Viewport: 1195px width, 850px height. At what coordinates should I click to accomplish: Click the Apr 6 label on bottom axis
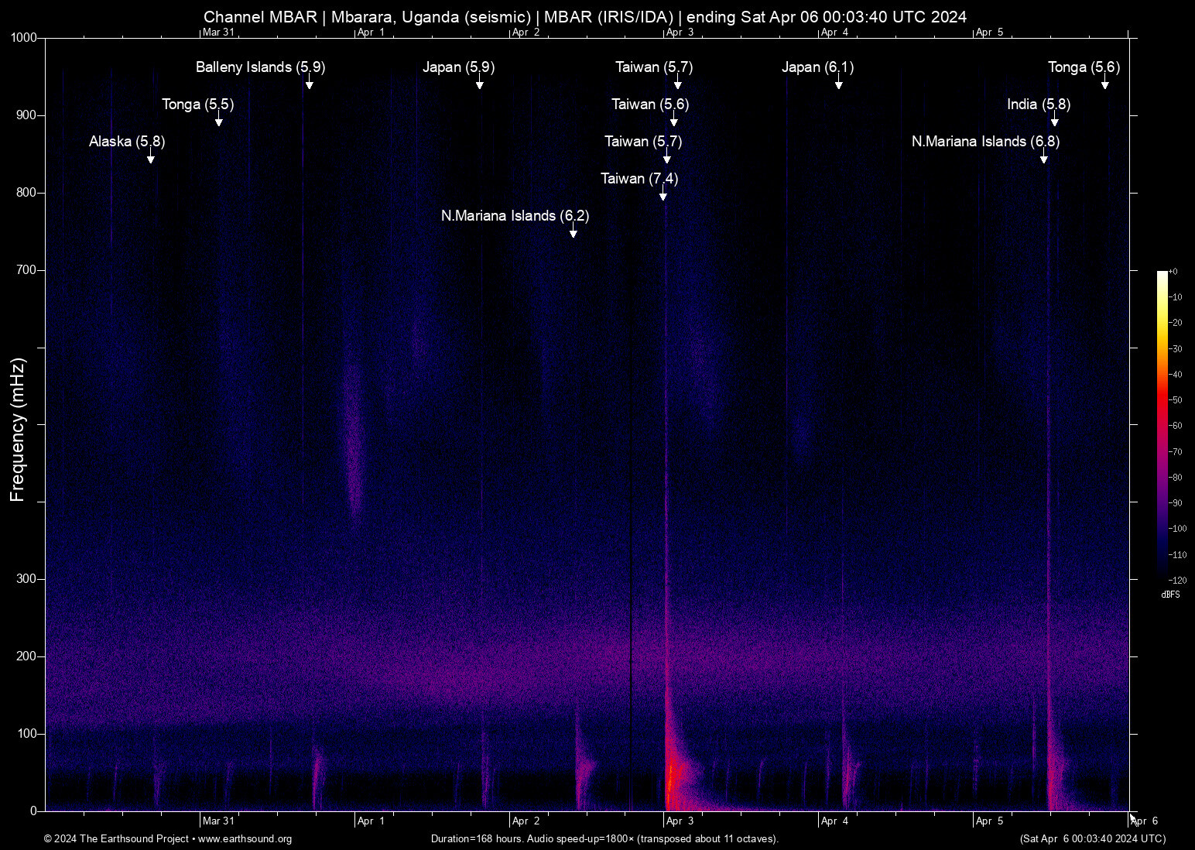point(1144,821)
